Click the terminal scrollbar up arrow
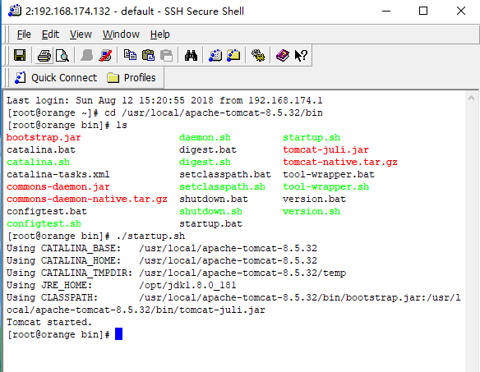 tap(472, 98)
